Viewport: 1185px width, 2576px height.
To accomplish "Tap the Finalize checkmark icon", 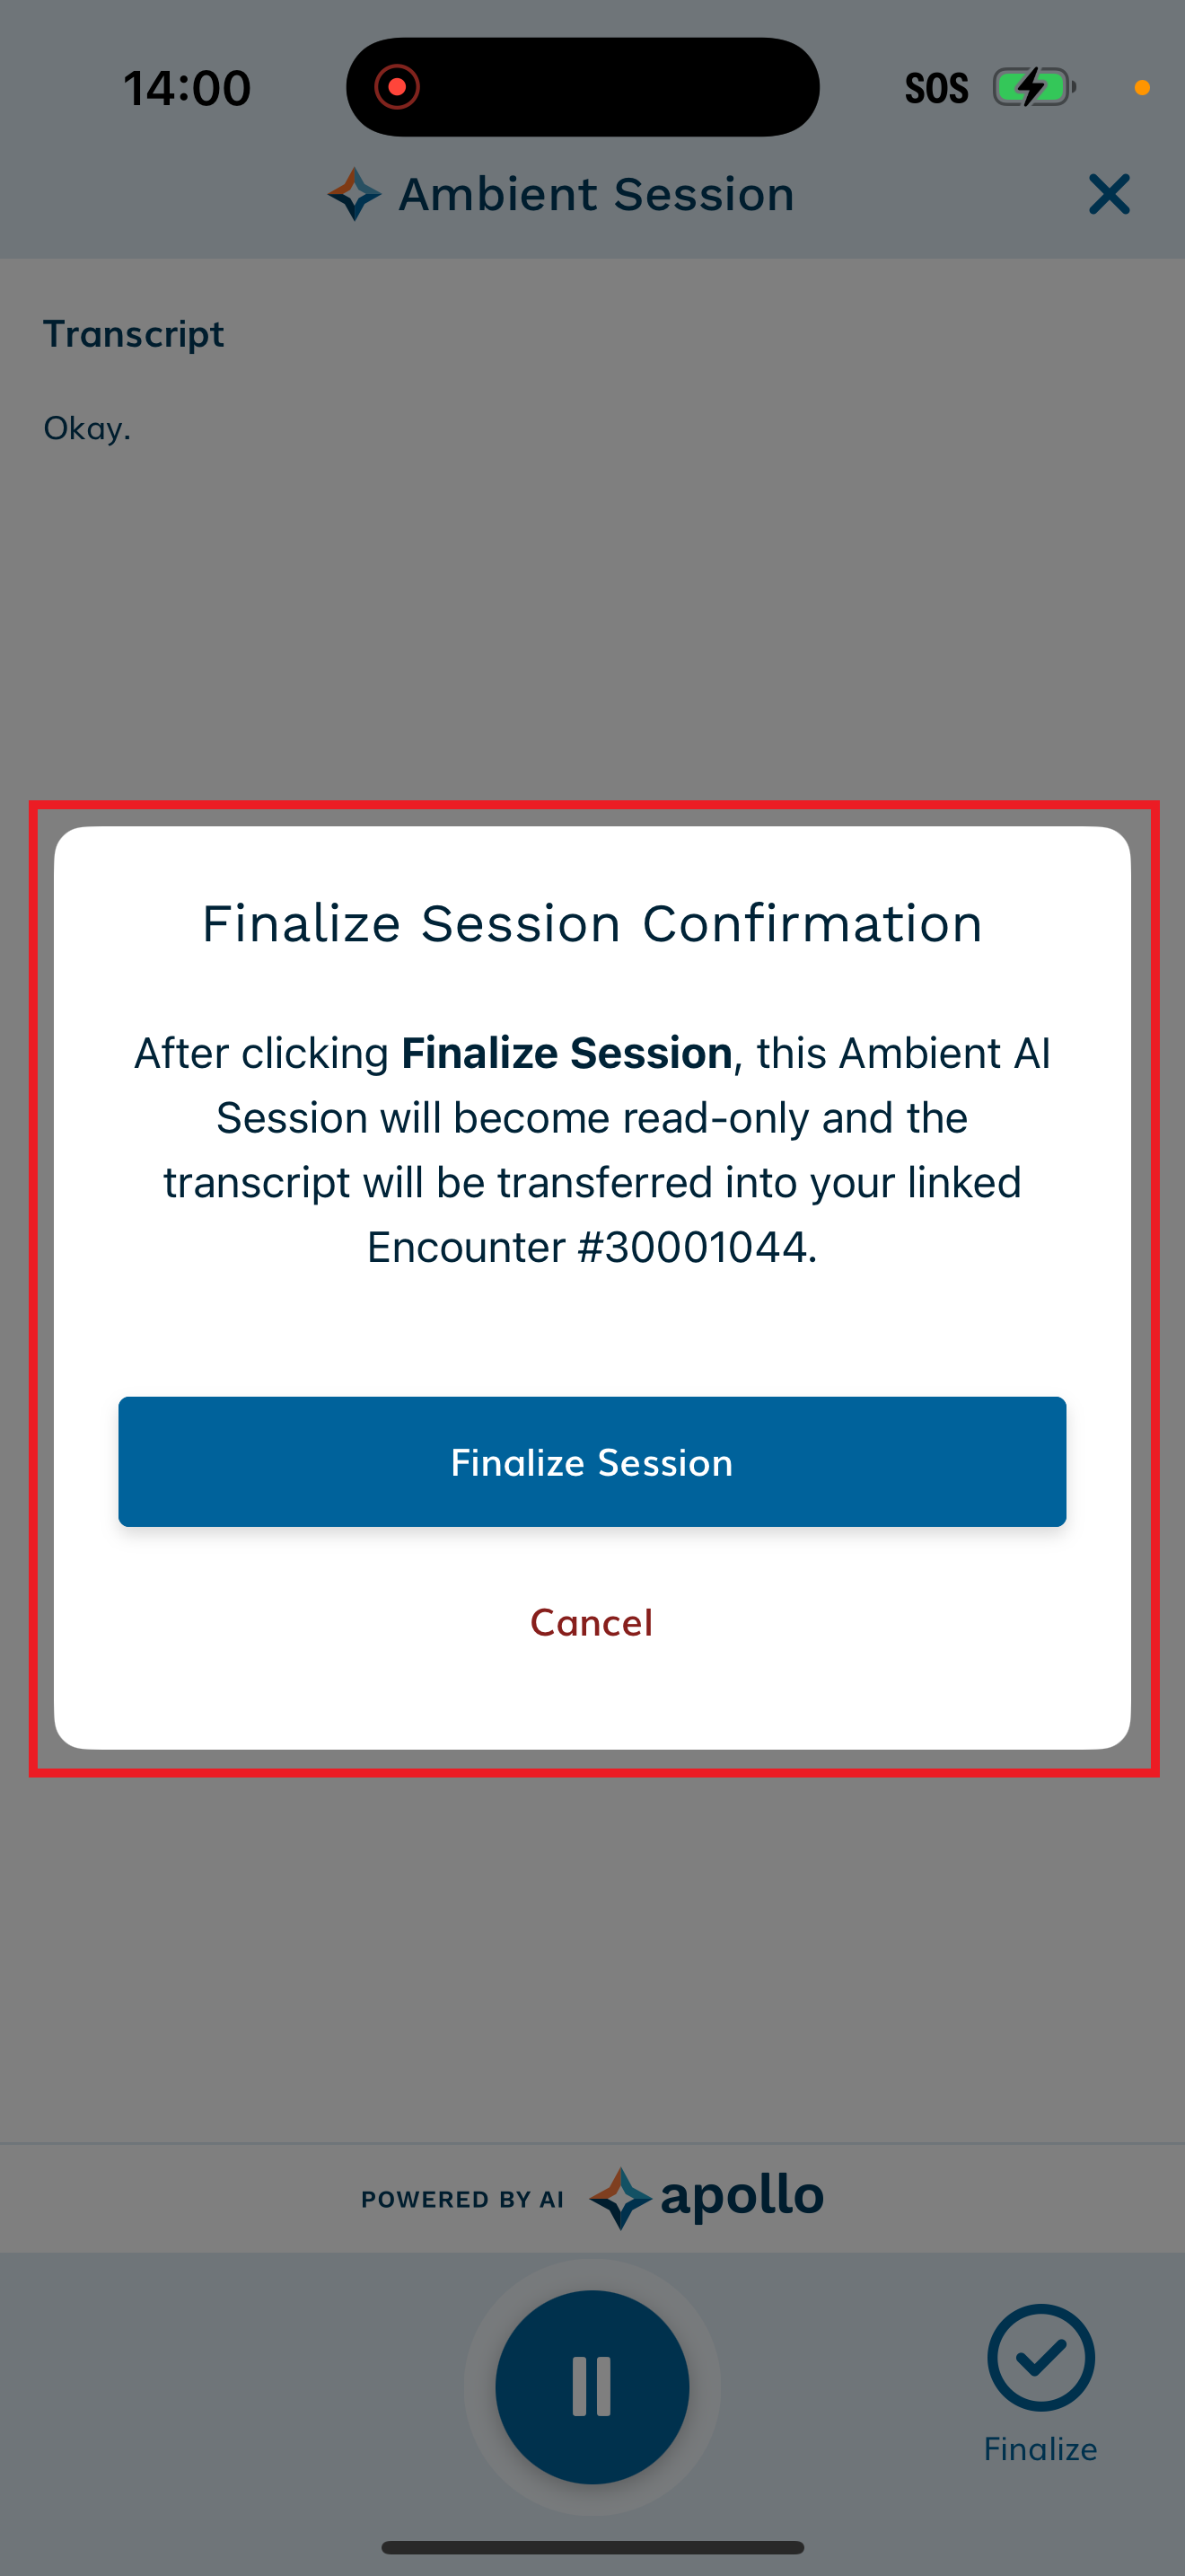I will (x=1040, y=2357).
